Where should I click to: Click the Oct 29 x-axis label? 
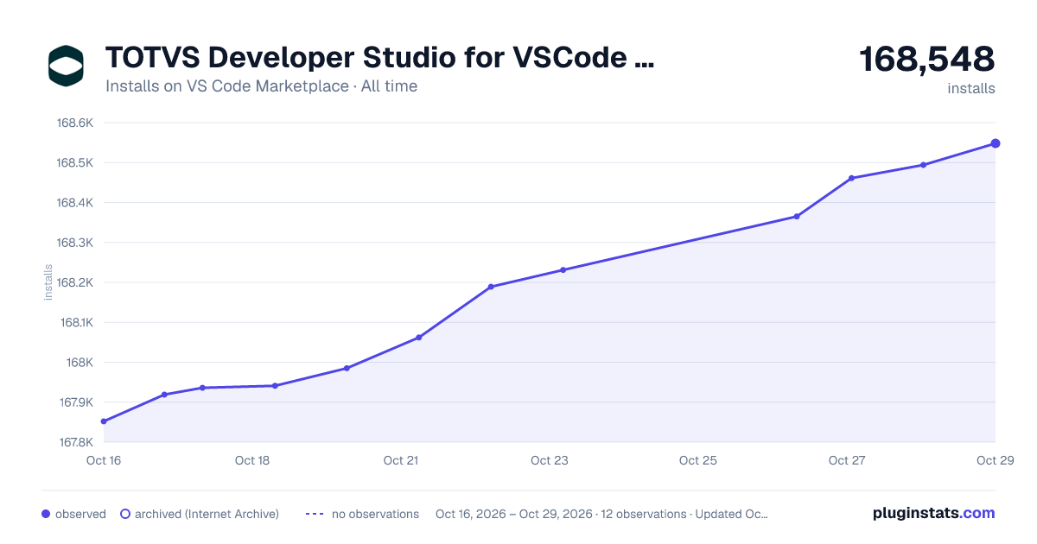pos(994,460)
